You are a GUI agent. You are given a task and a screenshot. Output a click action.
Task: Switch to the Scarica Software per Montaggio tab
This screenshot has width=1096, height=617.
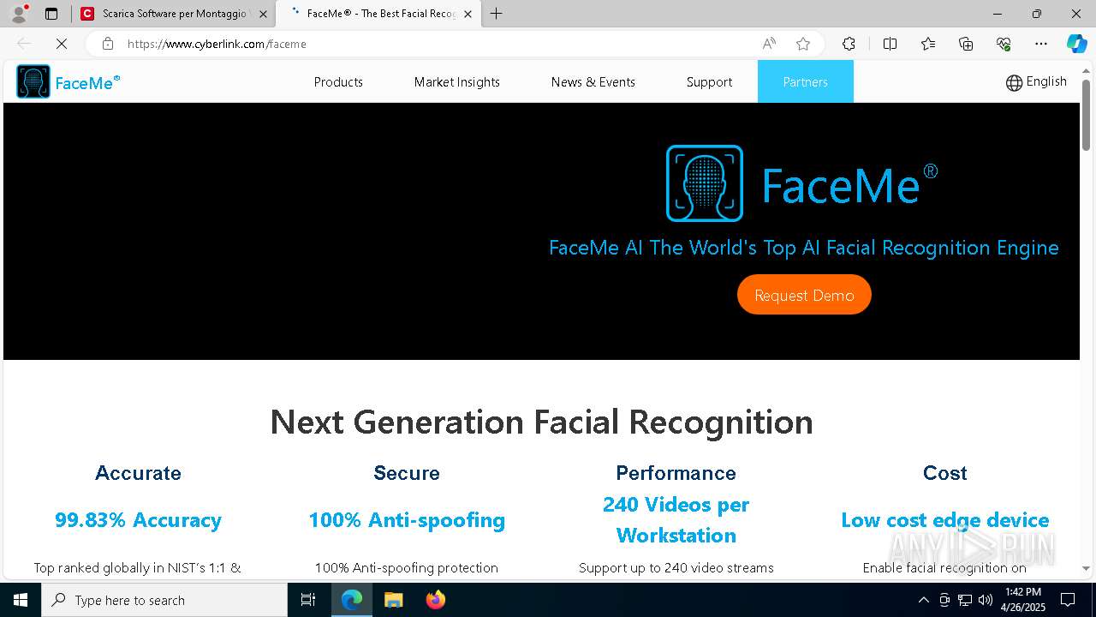tap(174, 14)
